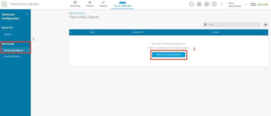Click Create FlexConfig Object button

pyautogui.click(x=169, y=54)
